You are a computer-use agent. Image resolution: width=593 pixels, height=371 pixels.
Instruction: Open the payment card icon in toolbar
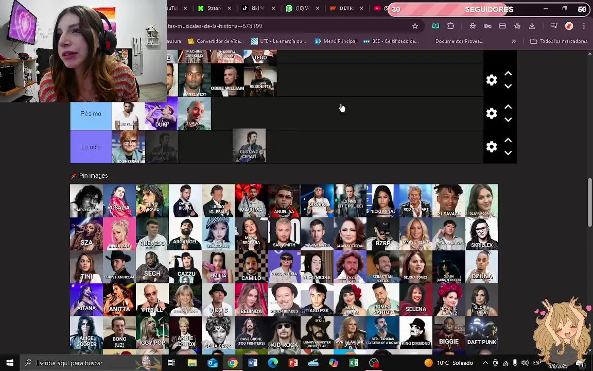pyautogui.click(x=502, y=26)
